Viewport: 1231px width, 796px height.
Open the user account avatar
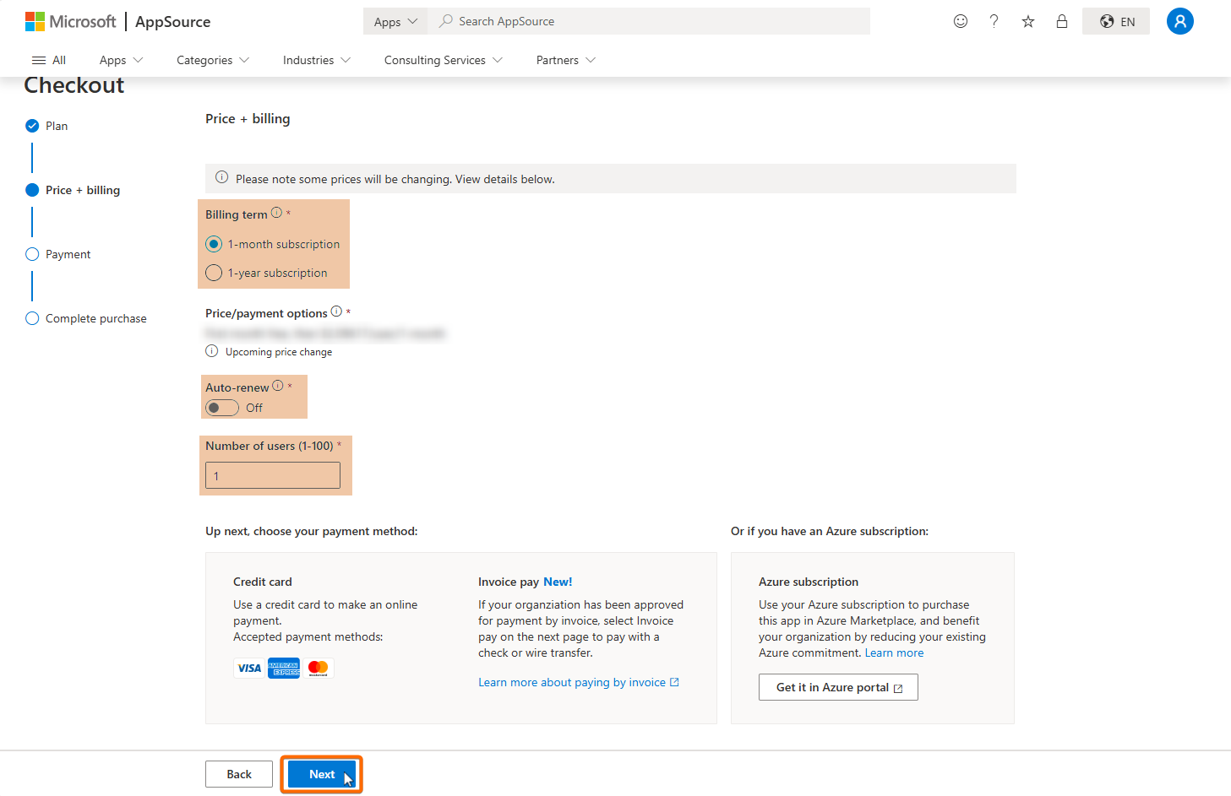coord(1179,21)
